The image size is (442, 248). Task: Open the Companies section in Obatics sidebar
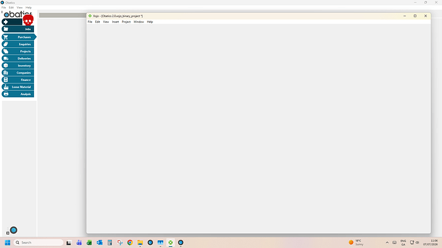18,72
